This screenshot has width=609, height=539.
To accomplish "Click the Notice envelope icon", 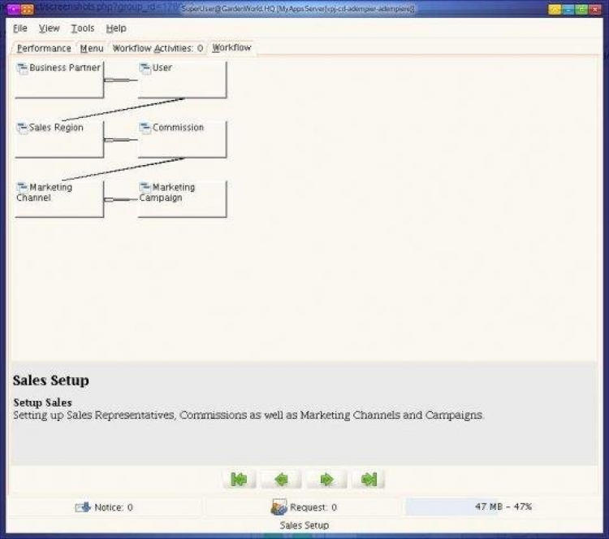I will pyautogui.click(x=82, y=507).
